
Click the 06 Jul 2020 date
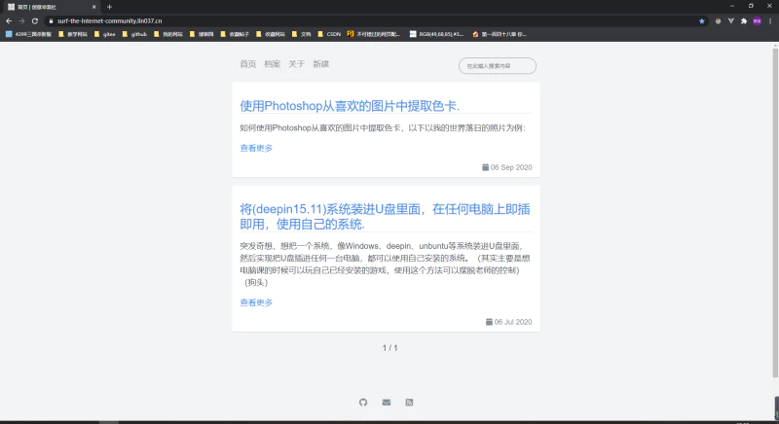(508, 322)
